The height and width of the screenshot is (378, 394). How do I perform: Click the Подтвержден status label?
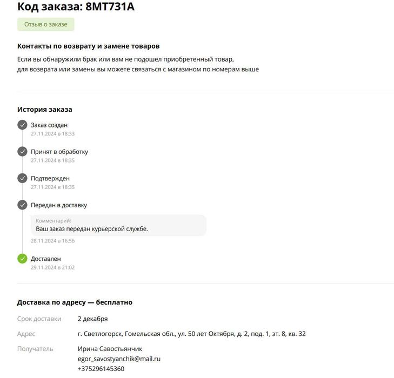tap(50, 178)
